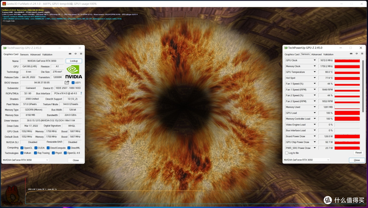Click the Board Power Draw red graph
This screenshot has height=208, width=368.
(x=347, y=136)
